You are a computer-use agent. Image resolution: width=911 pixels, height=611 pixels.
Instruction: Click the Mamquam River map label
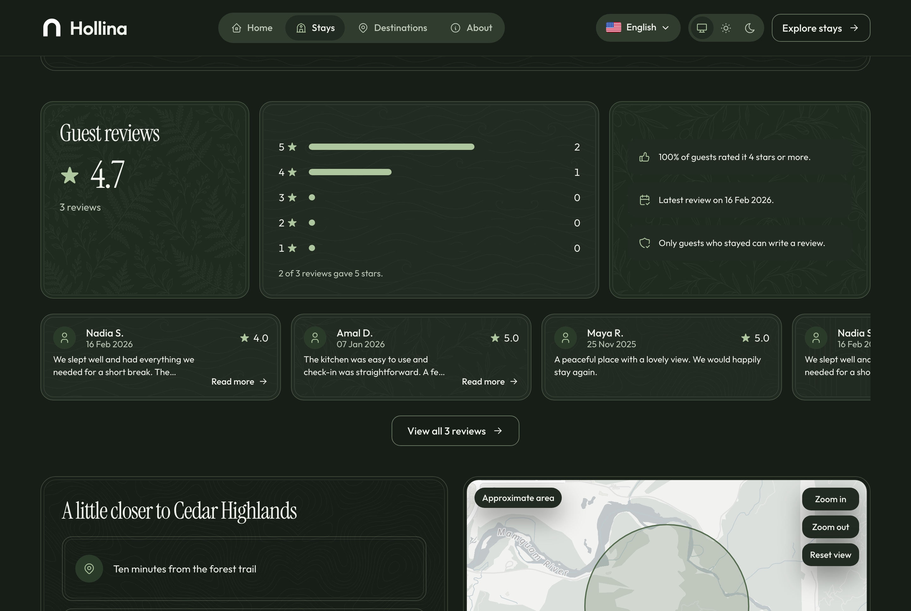[532, 552]
